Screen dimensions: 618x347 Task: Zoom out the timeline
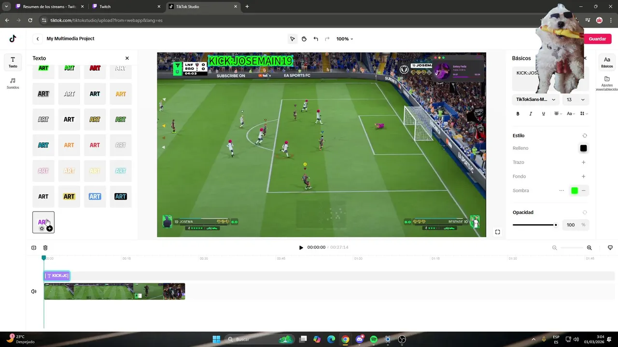554,248
